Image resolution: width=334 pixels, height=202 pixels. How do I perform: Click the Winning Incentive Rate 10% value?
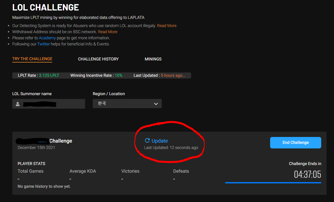click(x=118, y=75)
